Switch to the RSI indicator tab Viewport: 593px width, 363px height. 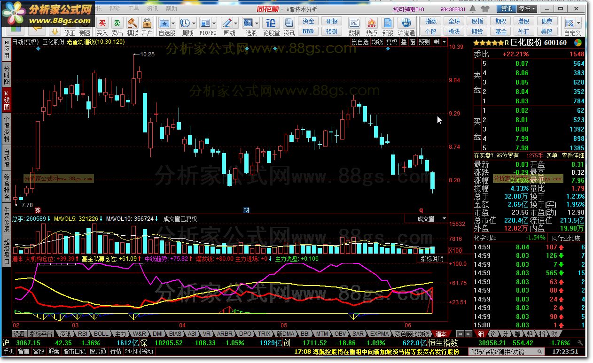pyautogui.click(x=83, y=334)
